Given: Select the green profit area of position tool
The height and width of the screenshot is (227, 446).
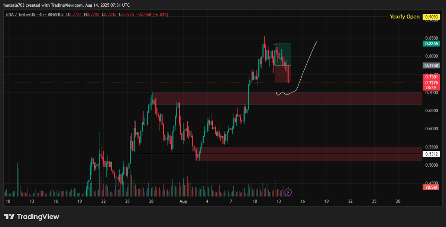Looking at the screenshot, I should [x=282, y=54].
